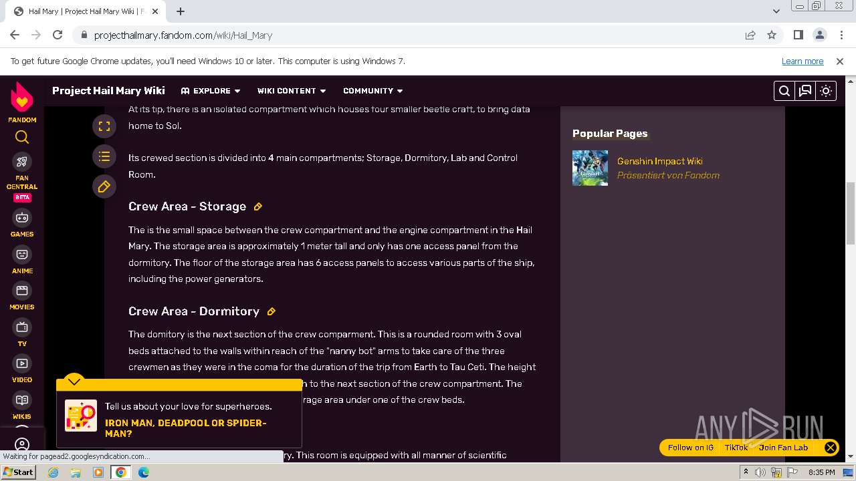This screenshot has width=856, height=481.
Task: Click the Follow on IG link
Action: coord(691,448)
